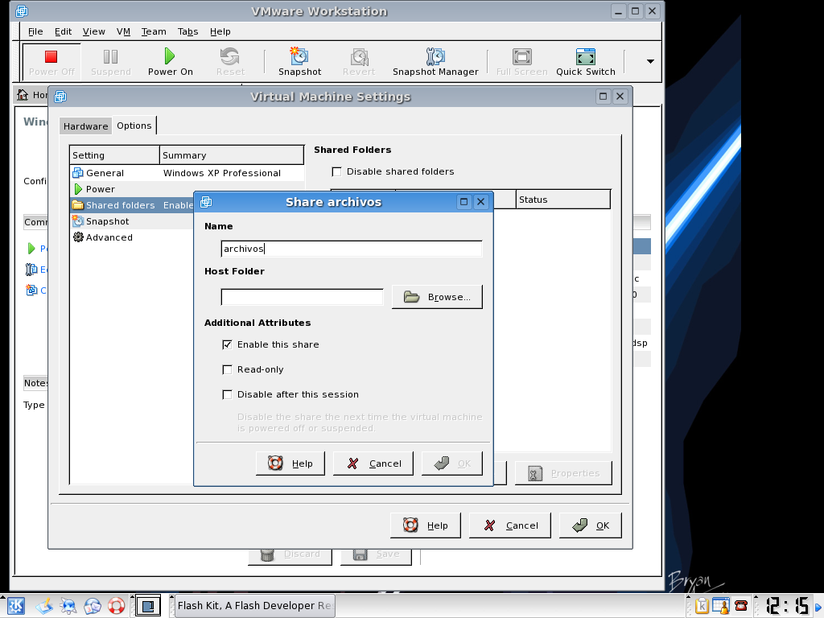Click the Summary column header
This screenshot has height=618, width=824.
click(x=232, y=155)
